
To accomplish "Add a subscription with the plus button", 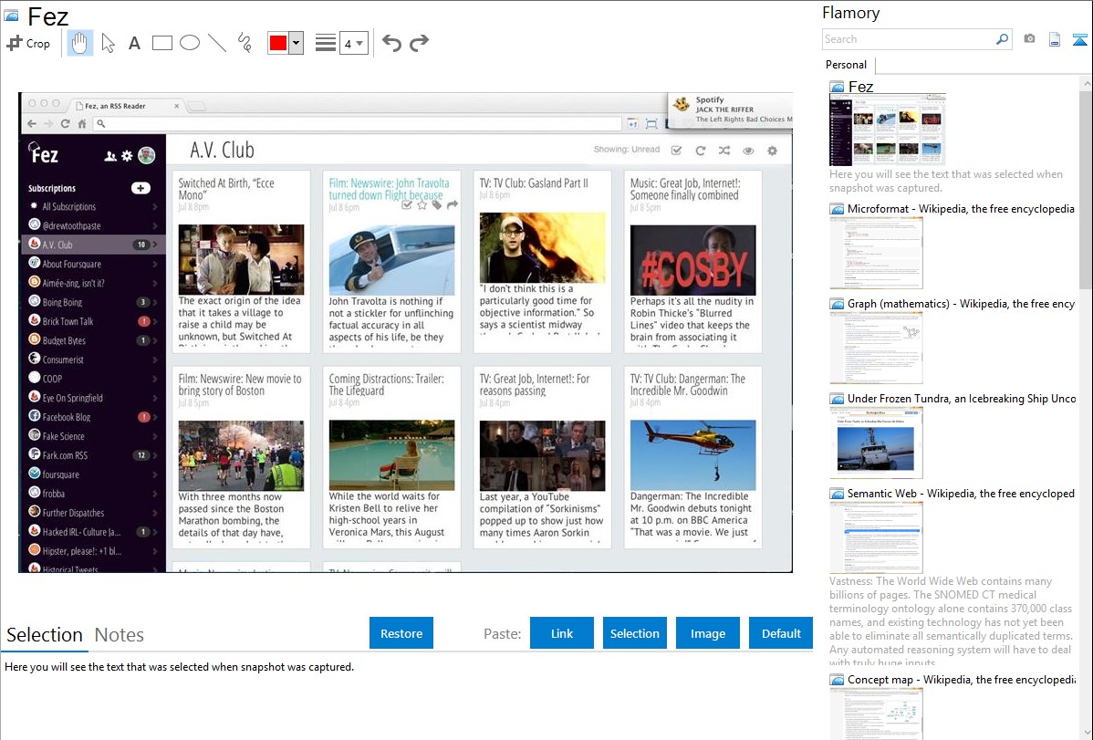I will click(141, 188).
